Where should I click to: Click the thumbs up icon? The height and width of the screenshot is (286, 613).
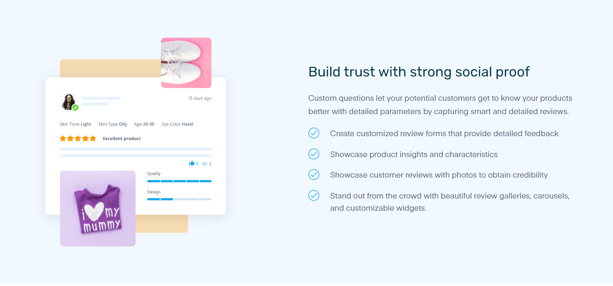192,164
